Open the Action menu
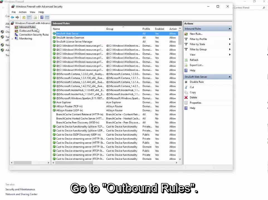 (x=23, y=12)
